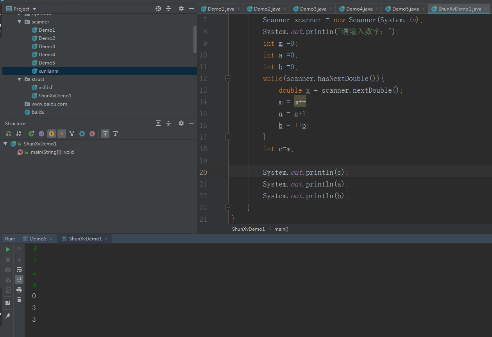Screen dimensions: 492x337
Task: Click main() breadcrumb below editor
Action: 281,229
